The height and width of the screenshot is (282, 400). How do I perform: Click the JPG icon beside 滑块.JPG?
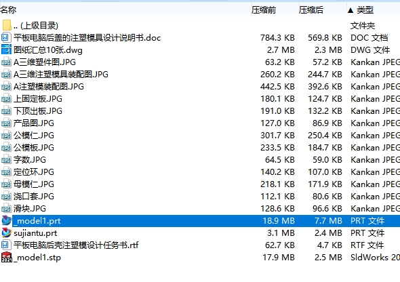[6, 209]
